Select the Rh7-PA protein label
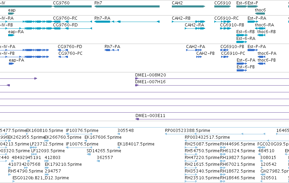Image resolution: width=289 pixels, height=183 pixels. [112, 47]
